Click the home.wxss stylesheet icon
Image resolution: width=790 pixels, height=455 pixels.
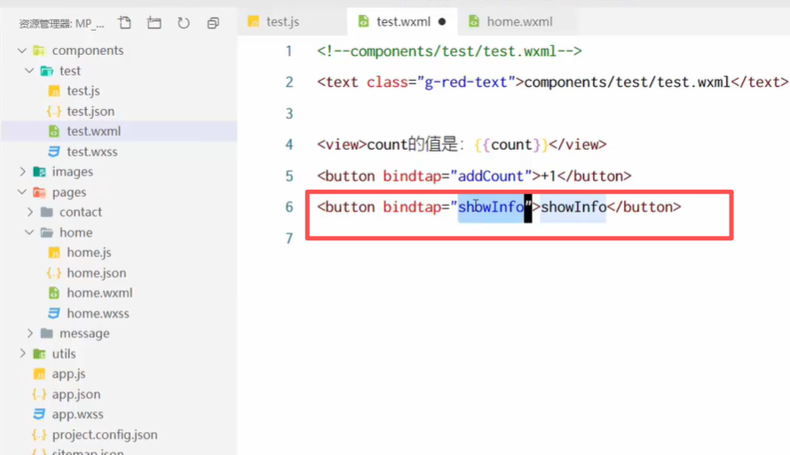coord(54,313)
